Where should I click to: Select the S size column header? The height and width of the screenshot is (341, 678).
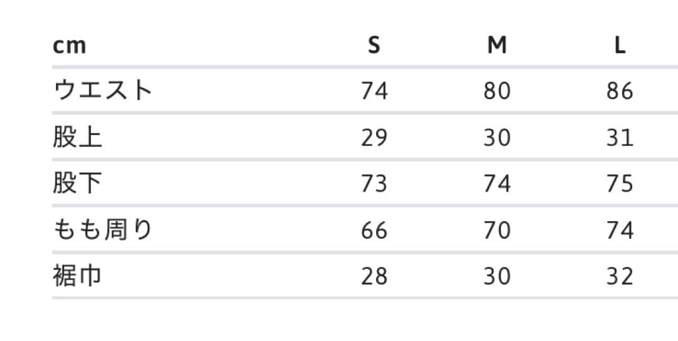point(374,45)
